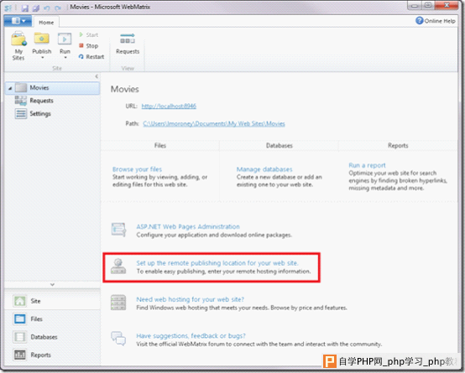This screenshot has height=373, width=465.
Task: Restart the site using Restart
Action: click(x=91, y=57)
